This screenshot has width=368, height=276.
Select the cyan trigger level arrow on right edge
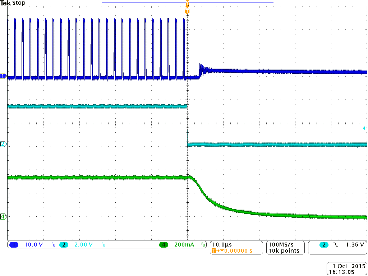click(365, 128)
